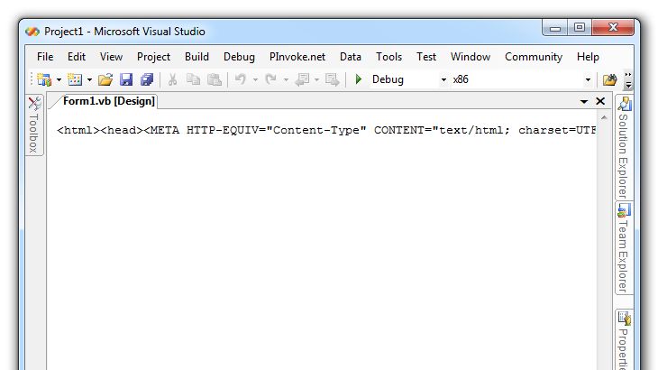Click the Navigate Forward icon
Screen dimensions: 667x370
[332, 79]
